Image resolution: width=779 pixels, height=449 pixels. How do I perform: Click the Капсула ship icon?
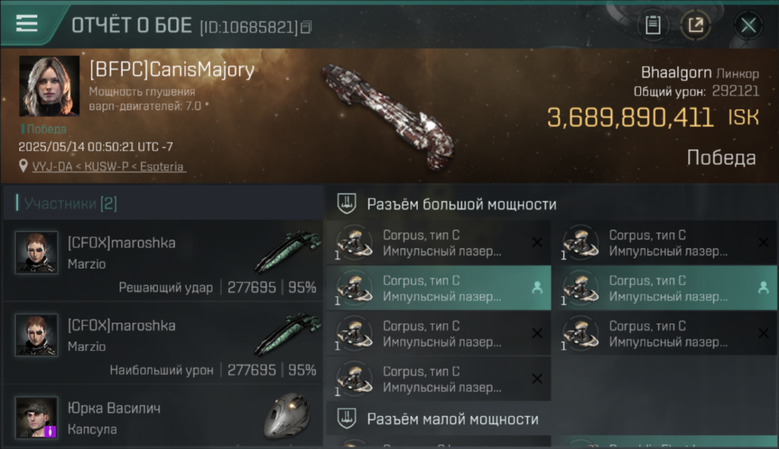pyautogui.click(x=287, y=416)
